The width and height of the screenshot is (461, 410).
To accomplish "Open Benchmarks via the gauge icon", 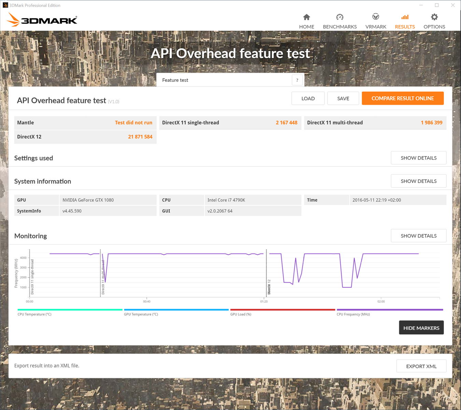I will [x=340, y=17].
